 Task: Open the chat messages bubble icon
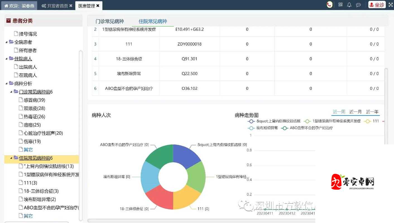pos(359,5)
